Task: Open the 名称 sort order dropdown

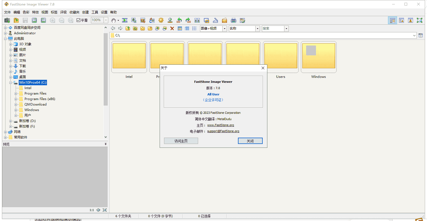Action: [x=257, y=29]
